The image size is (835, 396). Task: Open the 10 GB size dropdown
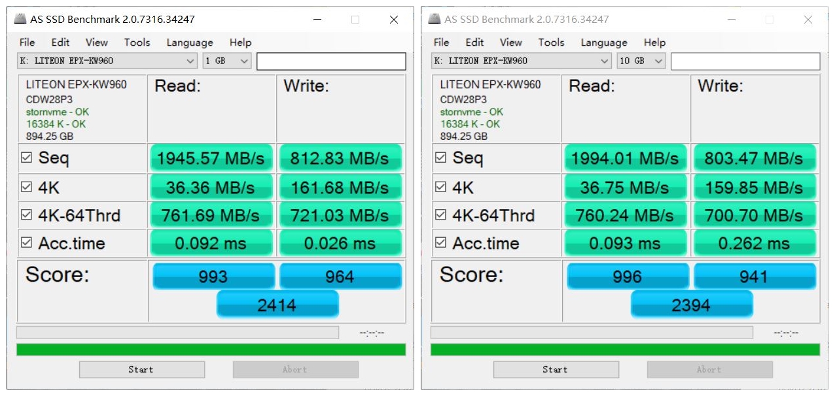pos(641,61)
